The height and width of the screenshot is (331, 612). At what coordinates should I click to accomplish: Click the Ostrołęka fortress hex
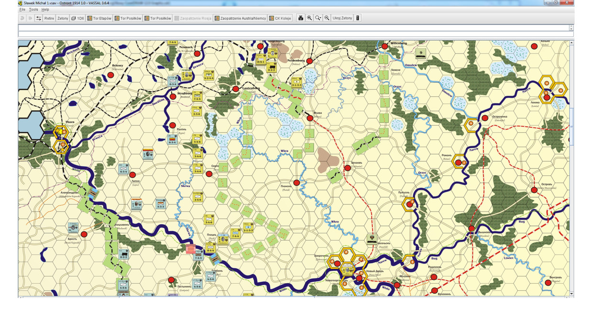tap(471, 125)
